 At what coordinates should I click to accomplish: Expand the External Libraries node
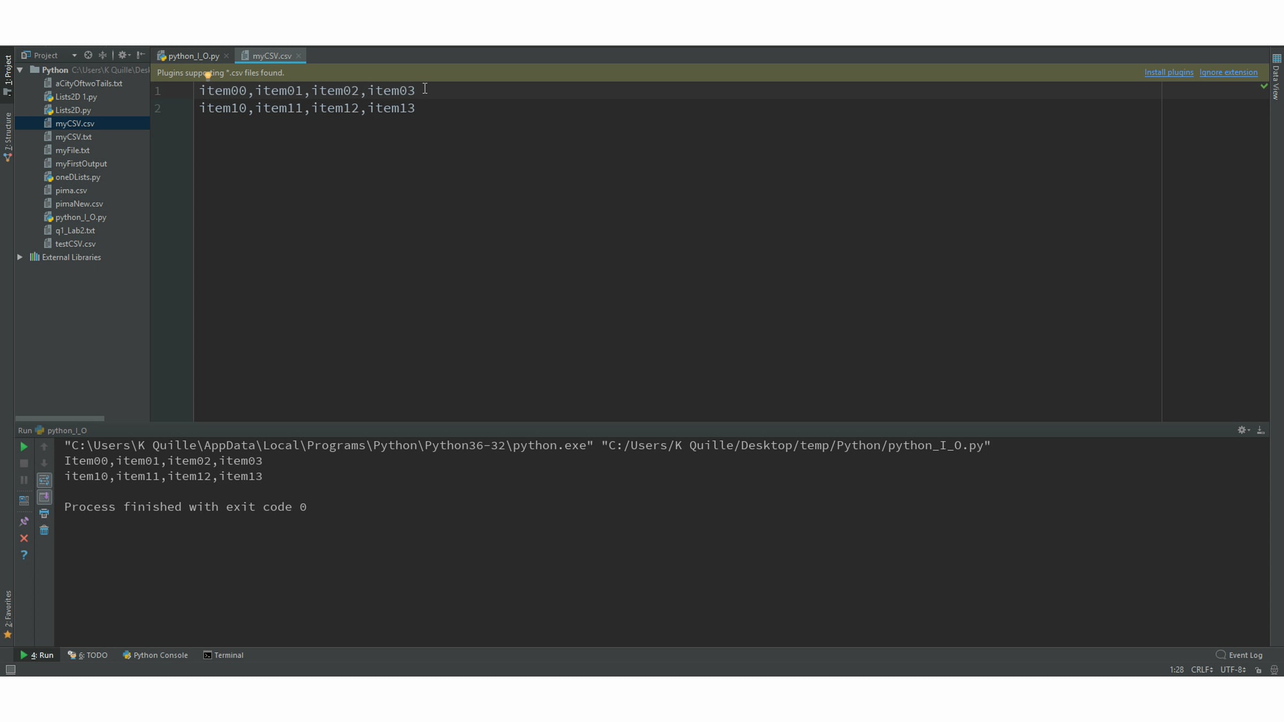pos(20,257)
